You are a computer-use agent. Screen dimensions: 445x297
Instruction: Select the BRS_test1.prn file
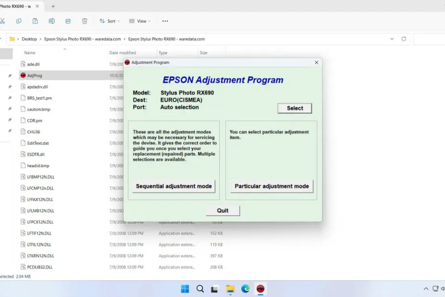pyautogui.click(x=39, y=98)
